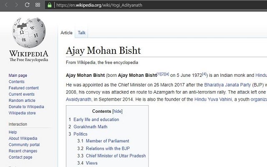Open the Bharatiya Janata Party link
Screen dimensions: 267x167
(x=227, y=85)
